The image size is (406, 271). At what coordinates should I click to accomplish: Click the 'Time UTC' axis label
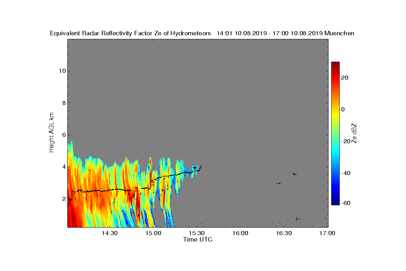(198, 239)
